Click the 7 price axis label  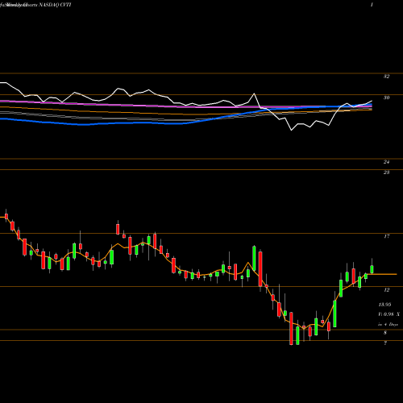(385, 343)
